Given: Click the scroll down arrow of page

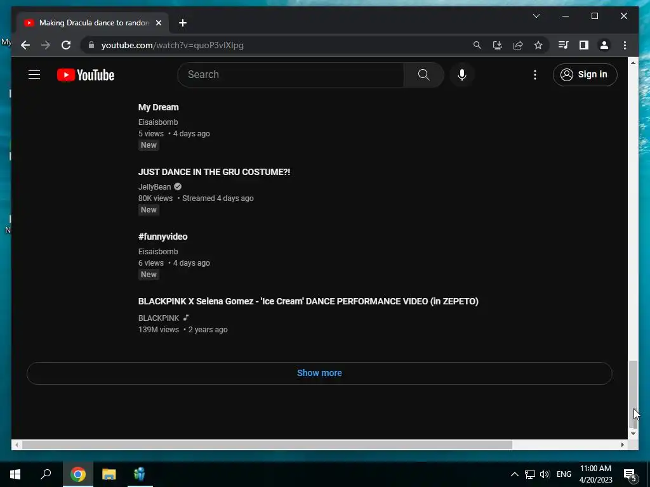Looking at the screenshot, I should 633,434.
